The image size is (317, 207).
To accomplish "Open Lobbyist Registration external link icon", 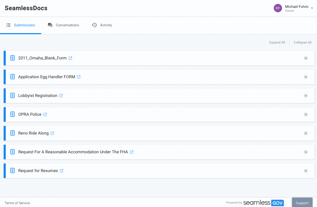I will (x=61, y=96).
